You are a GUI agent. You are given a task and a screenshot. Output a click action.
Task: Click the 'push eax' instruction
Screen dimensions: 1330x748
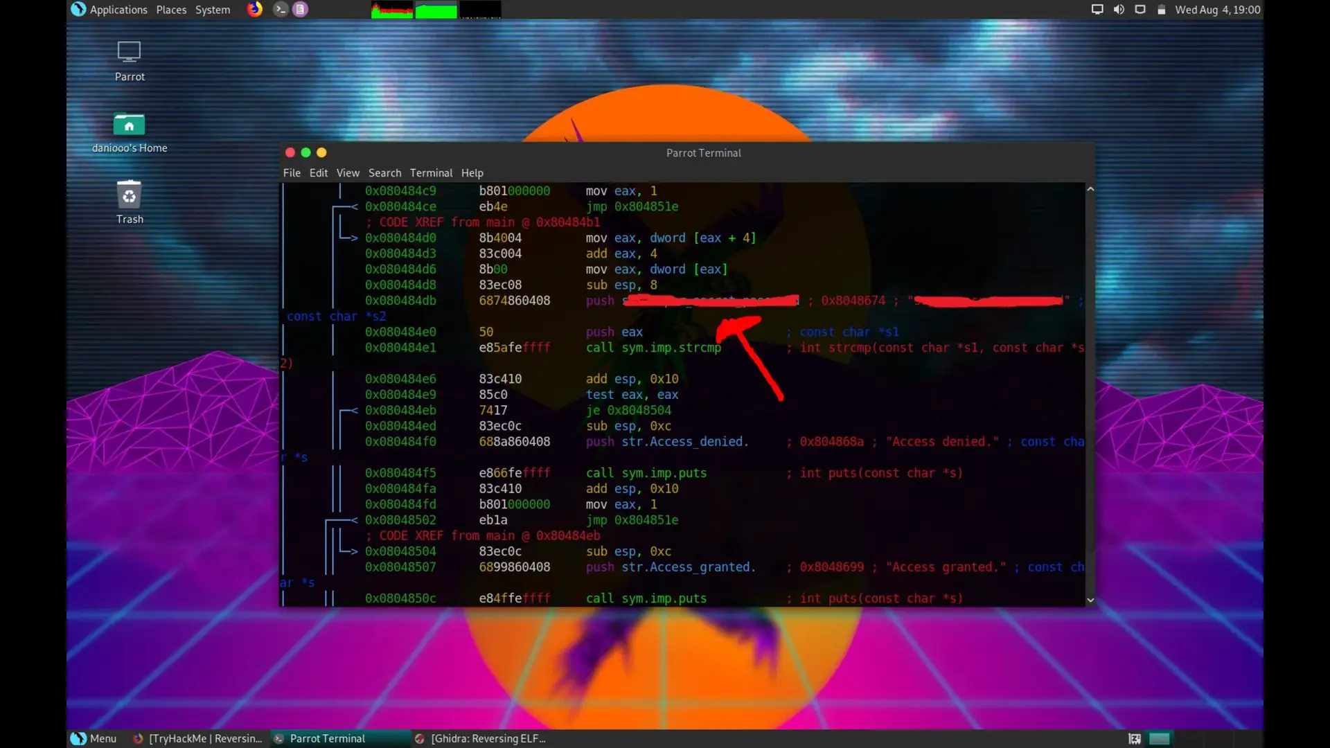[x=614, y=332]
